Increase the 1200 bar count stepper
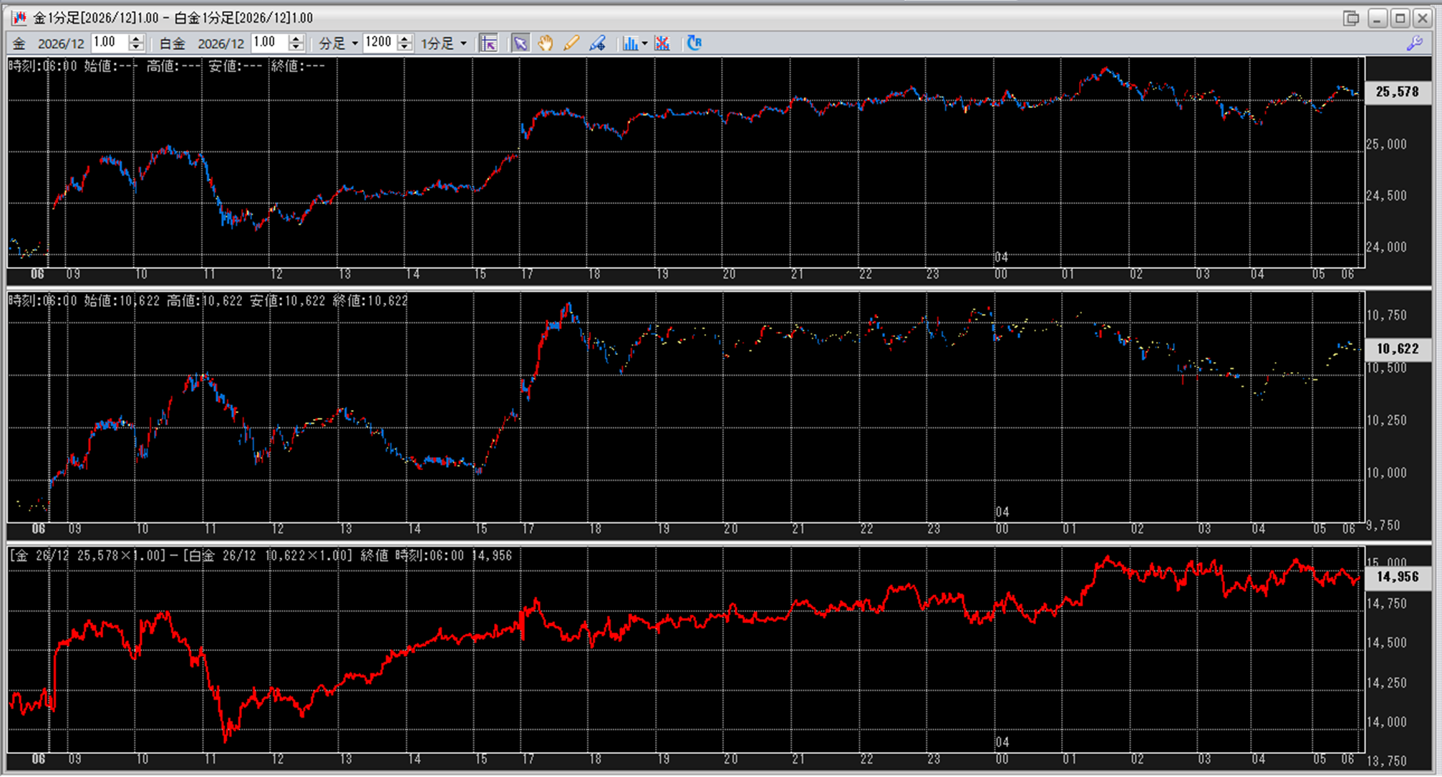Image resolution: width=1442 pixels, height=777 pixels. click(x=405, y=39)
